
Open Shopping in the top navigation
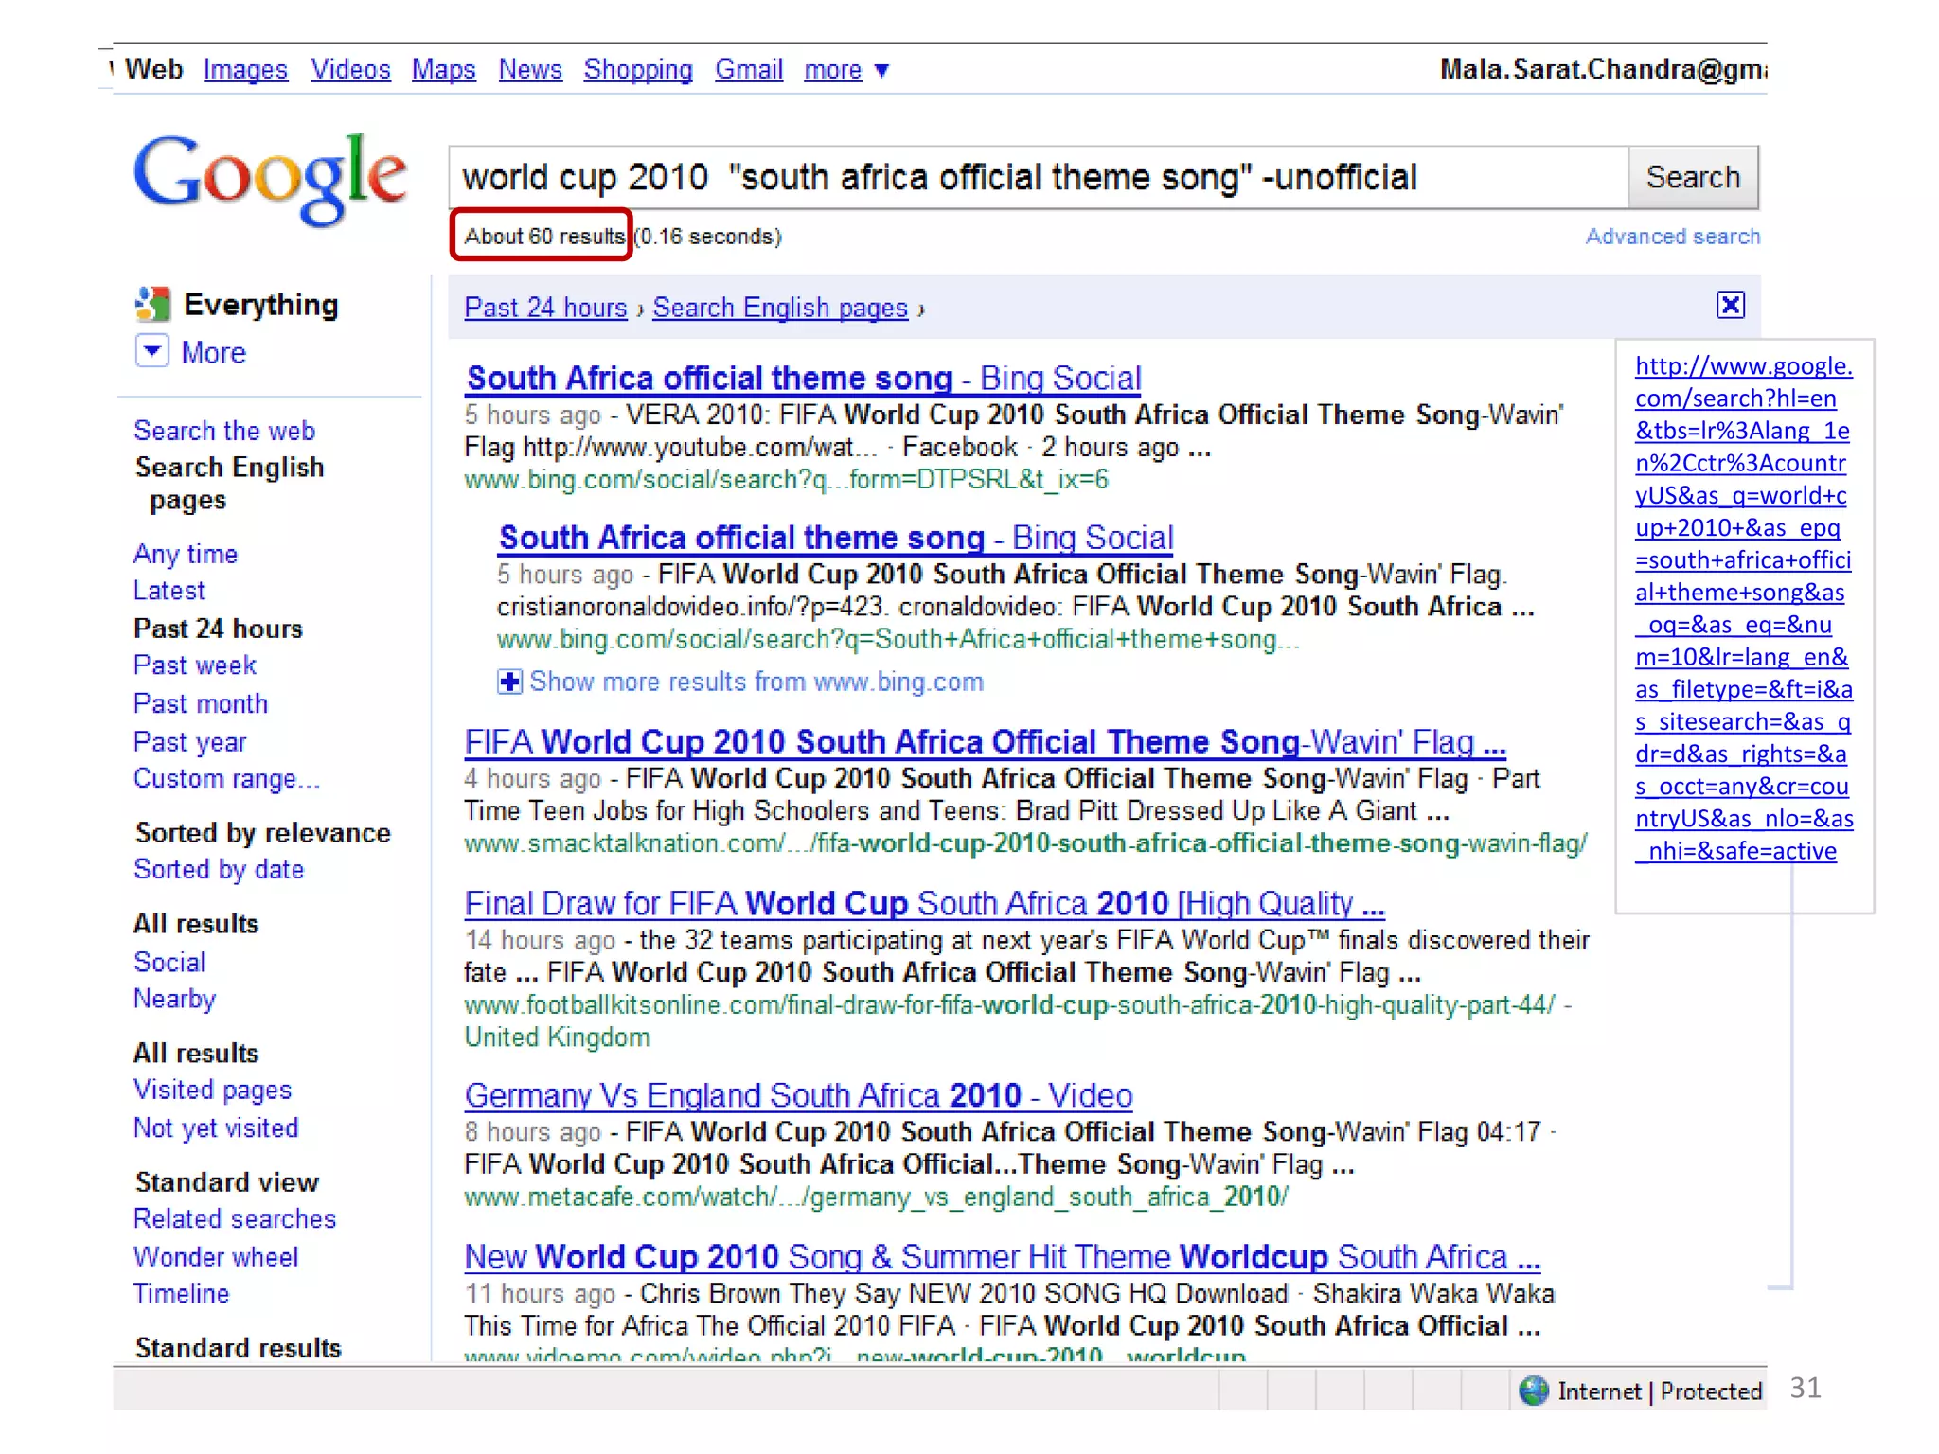tap(638, 70)
